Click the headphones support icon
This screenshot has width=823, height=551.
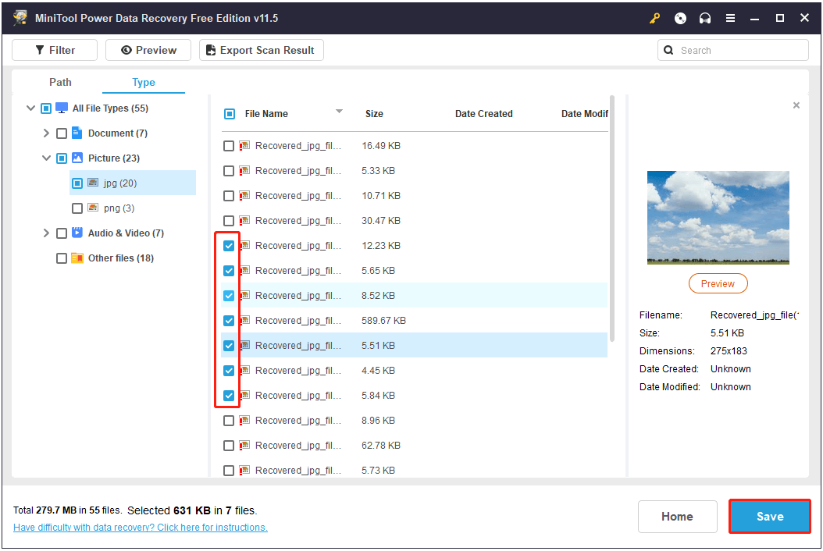(x=705, y=18)
